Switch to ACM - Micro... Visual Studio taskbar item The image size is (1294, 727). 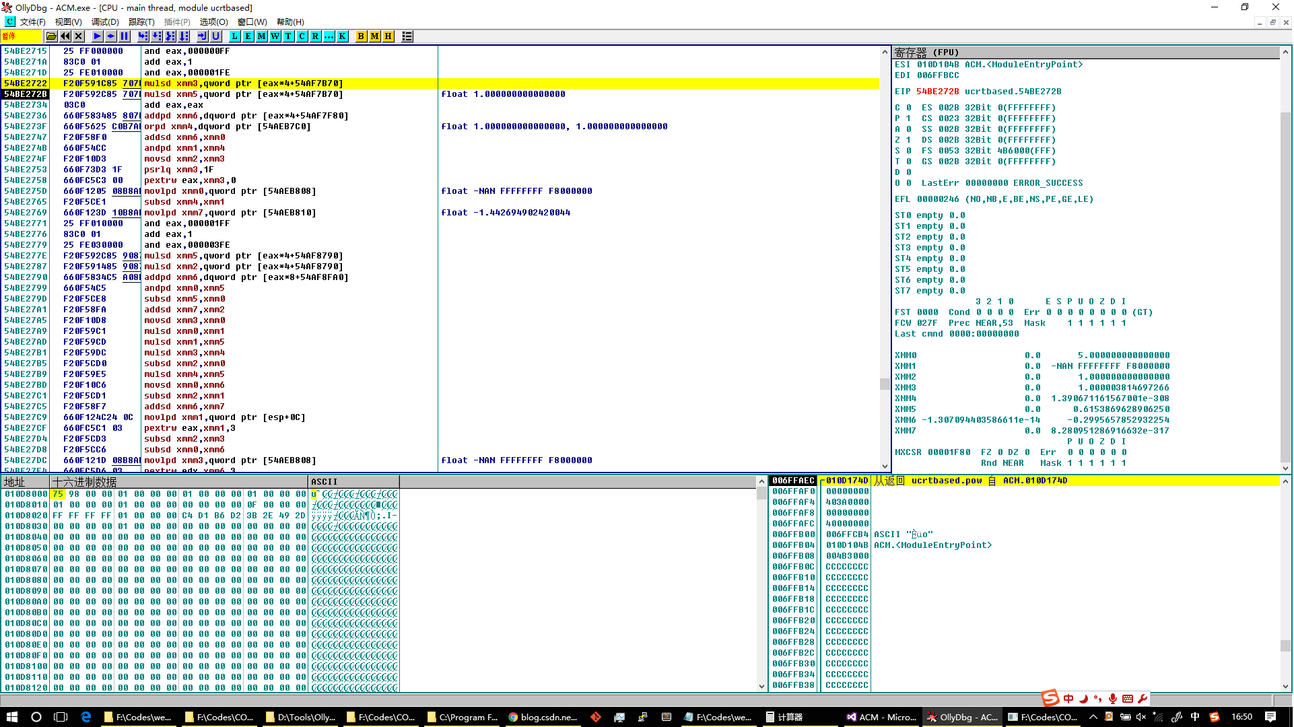point(881,717)
